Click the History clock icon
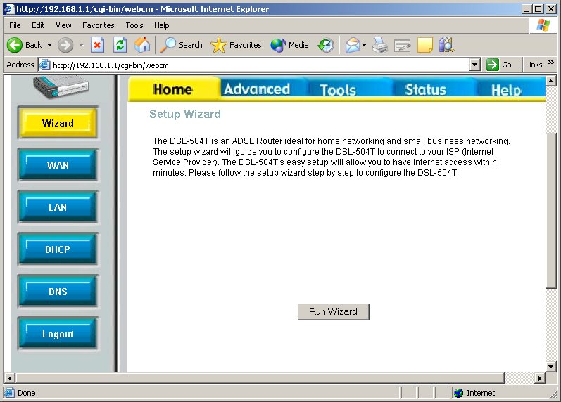 tap(325, 45)
